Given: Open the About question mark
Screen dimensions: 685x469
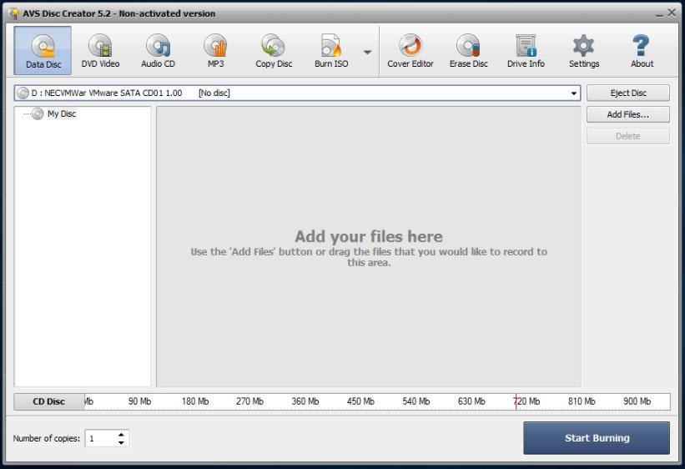Looking at the screenshot, I should click(642, 50).
